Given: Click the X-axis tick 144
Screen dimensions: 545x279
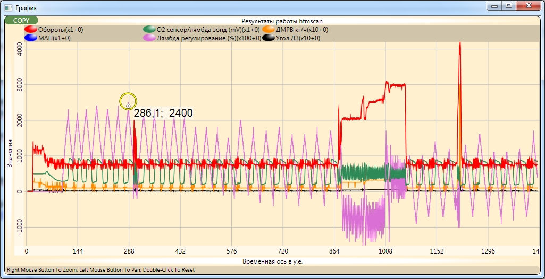Looking at the screenshot, I should tap(78, 251).
